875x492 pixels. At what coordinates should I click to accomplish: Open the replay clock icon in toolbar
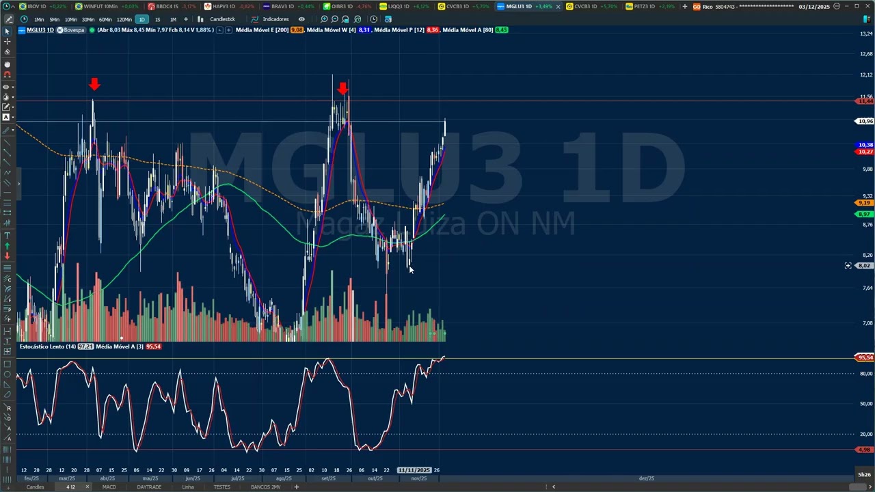click(373, 19)
